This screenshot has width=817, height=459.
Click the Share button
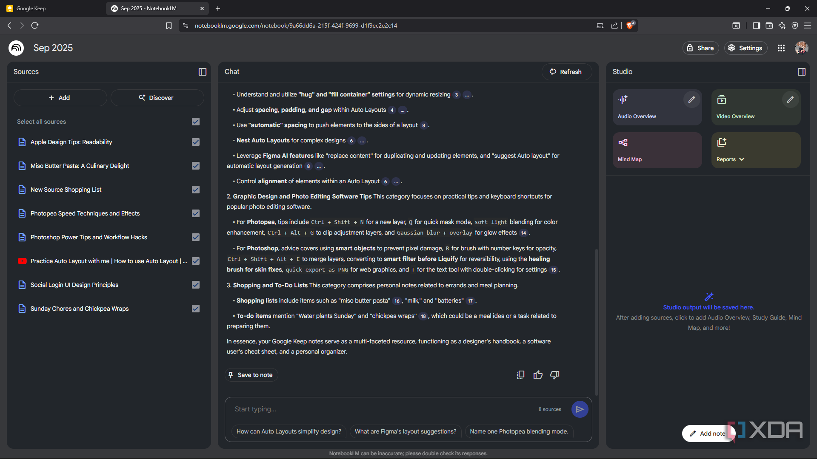(700, 48)
